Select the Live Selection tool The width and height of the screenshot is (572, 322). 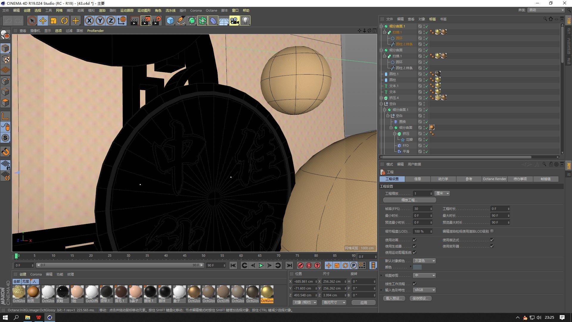click(32, 21)
